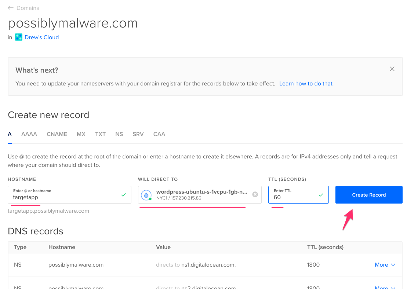Go back to Domains with arrow icon
This screenshot has width=407, height=289.
tap(10, 8)
